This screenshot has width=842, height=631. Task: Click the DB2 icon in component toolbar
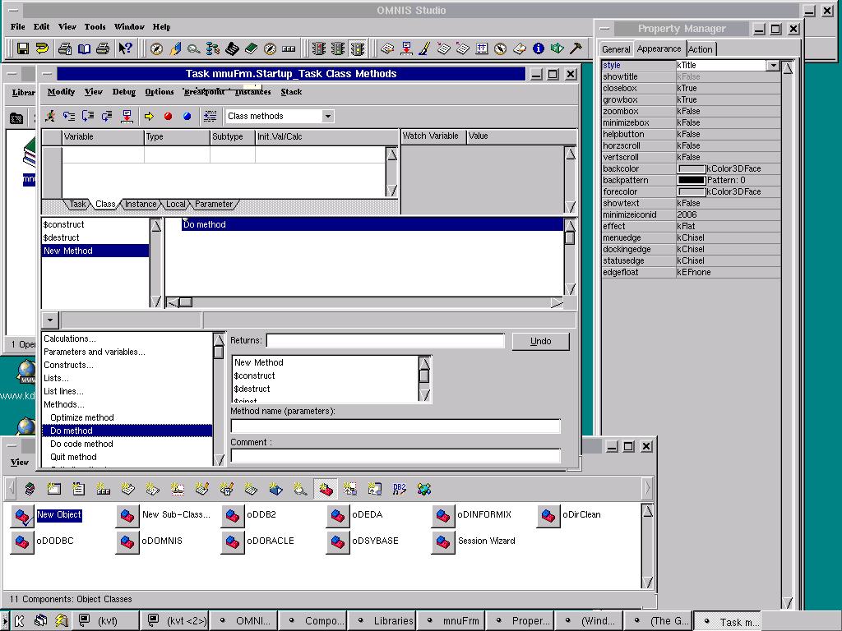(400, 489)
